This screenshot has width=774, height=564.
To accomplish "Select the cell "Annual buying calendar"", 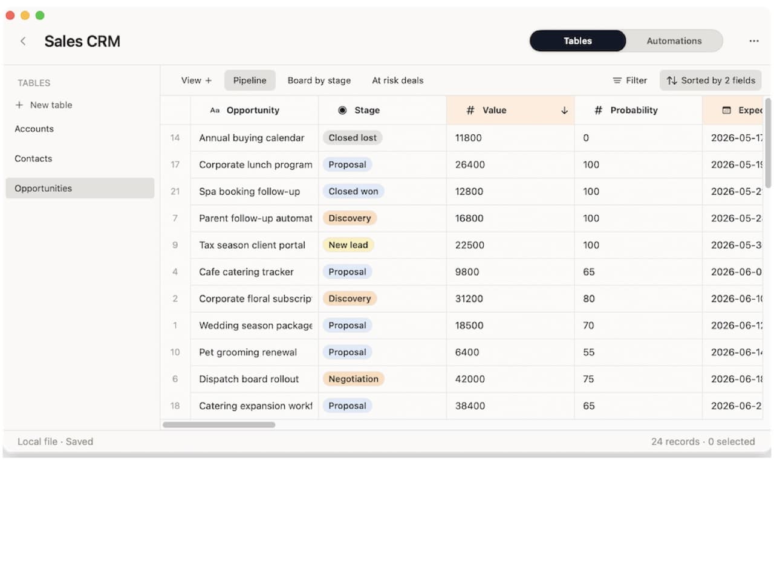I will click(255, 138).
